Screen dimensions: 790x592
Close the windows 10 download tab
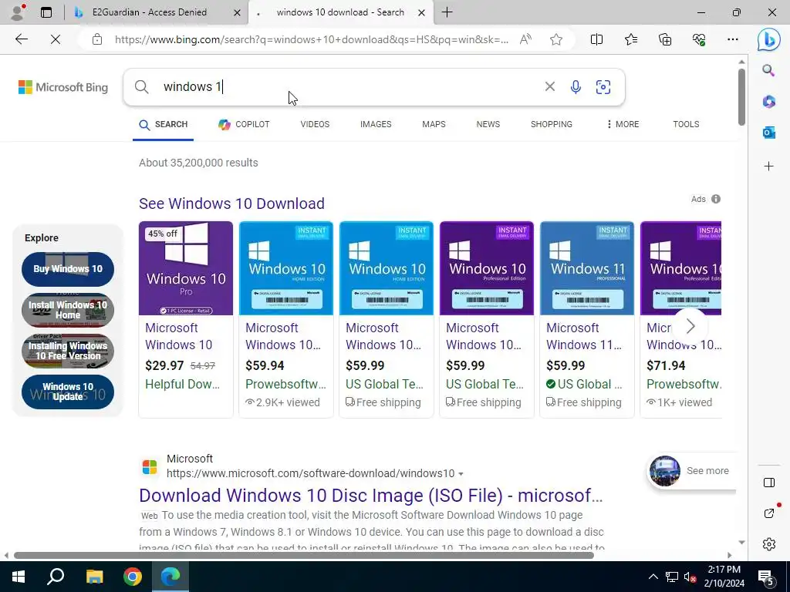(422, 12)
